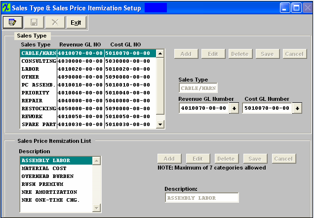Click the Exit toolbar button
The image size is (314, 218).
76,22
